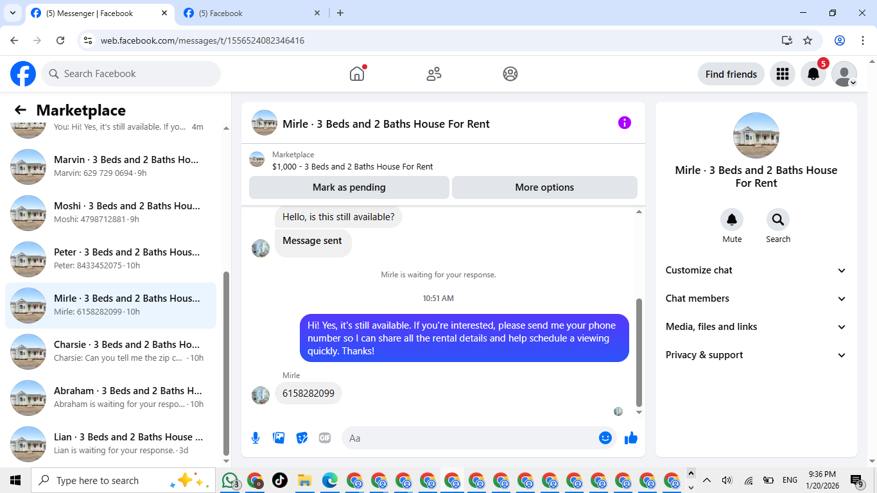This screenshot has width=877, height=493.
Task: Click the Facebook logo icon
Action: click(23, 74)
